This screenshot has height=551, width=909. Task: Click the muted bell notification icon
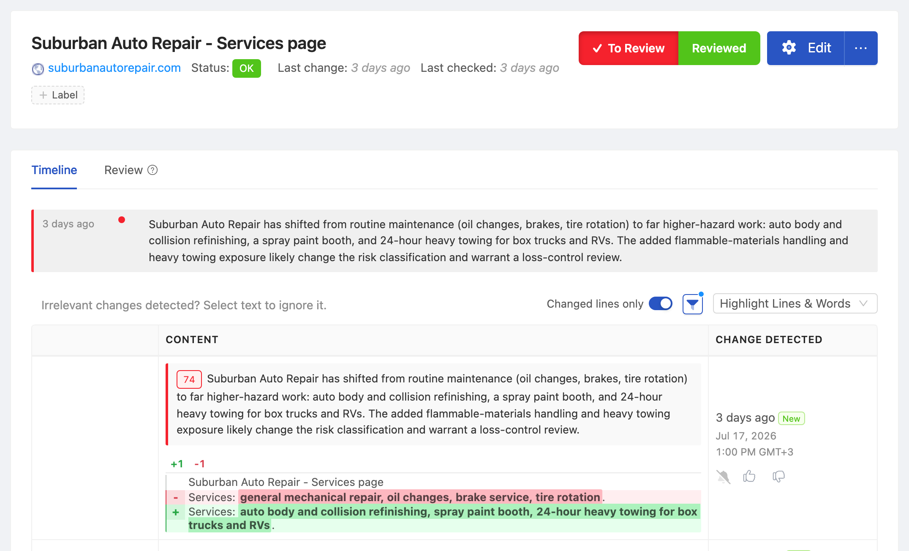[x=724, y=477]
